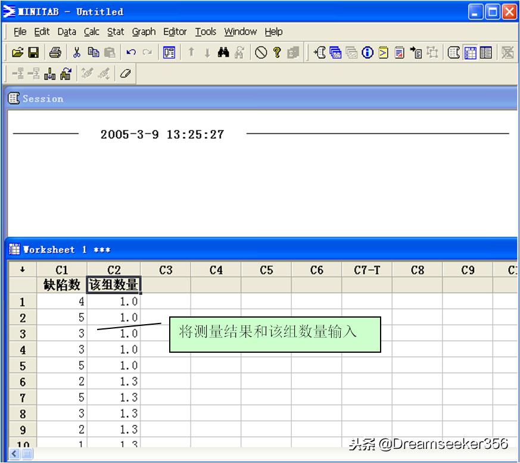Undo the last action
The height and width of the screenshot is (463, 520).
click(x=131, y=52)
